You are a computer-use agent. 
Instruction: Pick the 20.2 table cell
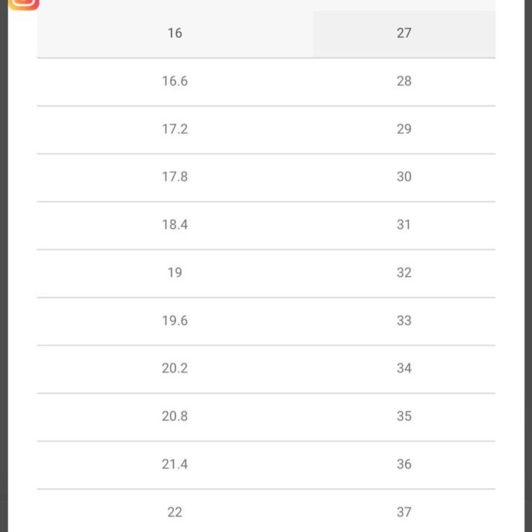pyautogui.click(x=175, y=368)
